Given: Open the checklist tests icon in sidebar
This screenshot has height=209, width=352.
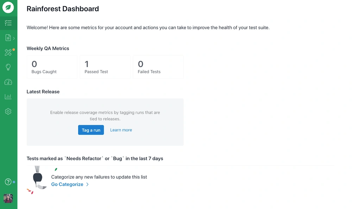Looking at the screenshot, I should click(x=8, y=23).
